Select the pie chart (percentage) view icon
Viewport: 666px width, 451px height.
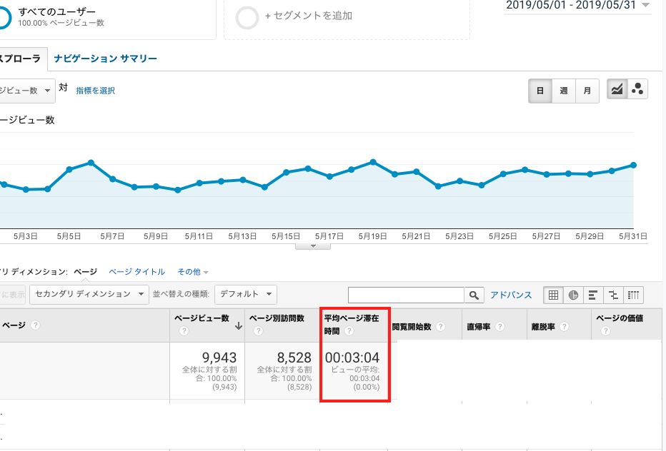tap(573, 295)
